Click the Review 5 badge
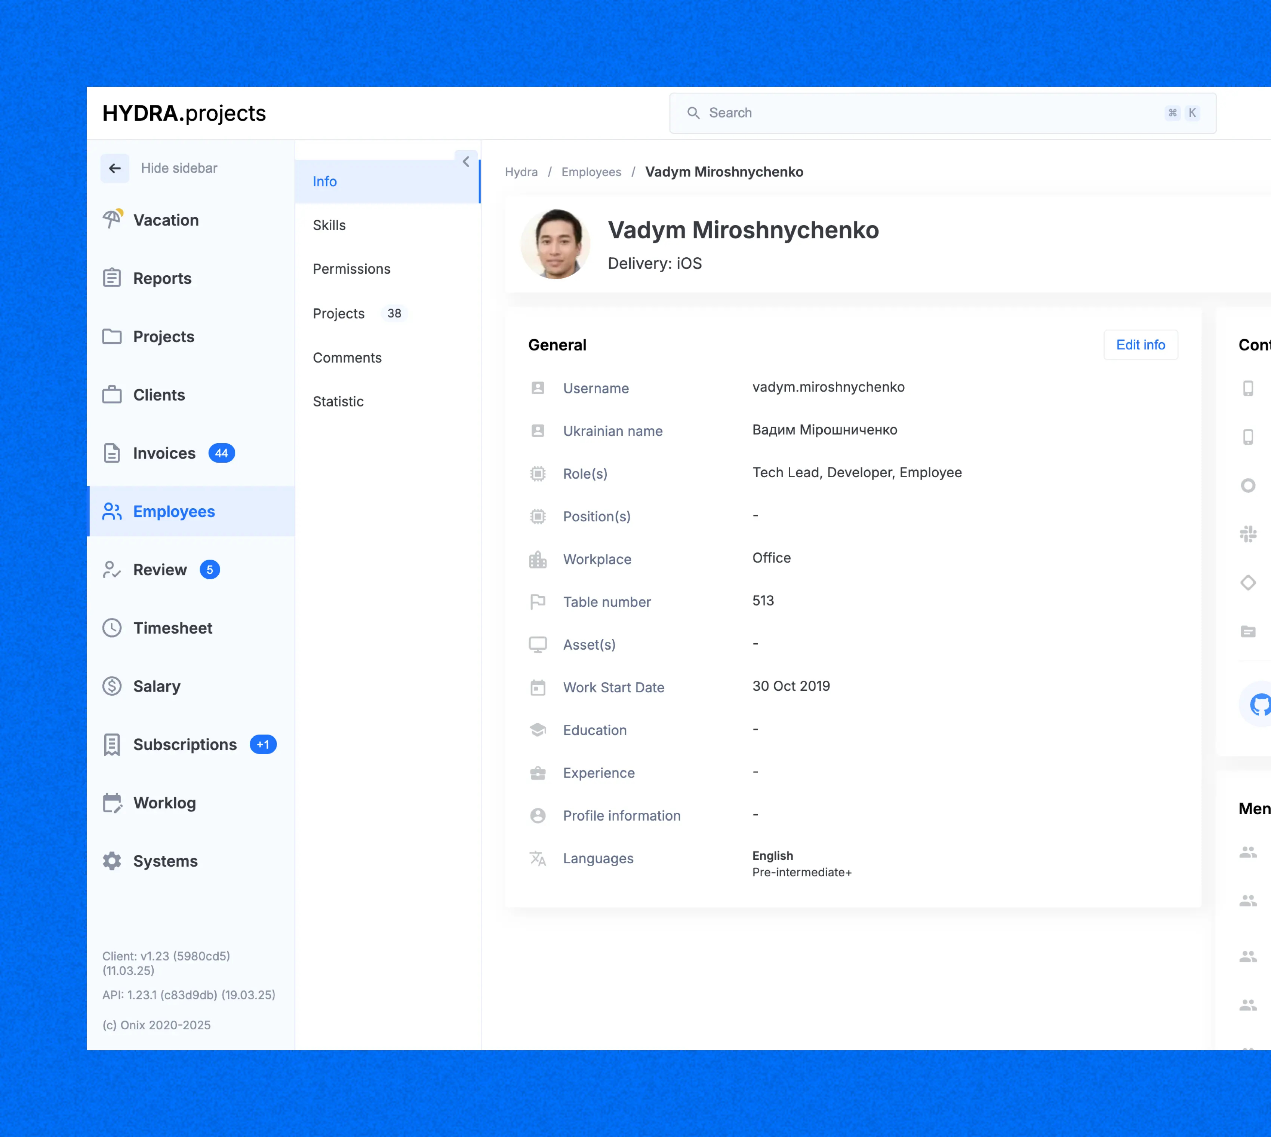 point(210,569)
